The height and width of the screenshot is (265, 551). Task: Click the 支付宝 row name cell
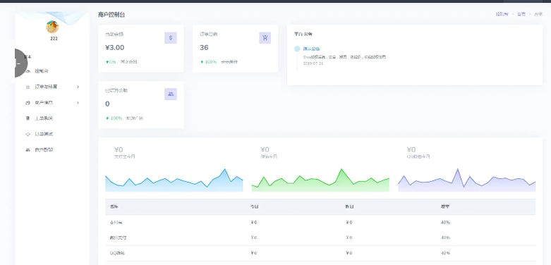click(116, 223)
